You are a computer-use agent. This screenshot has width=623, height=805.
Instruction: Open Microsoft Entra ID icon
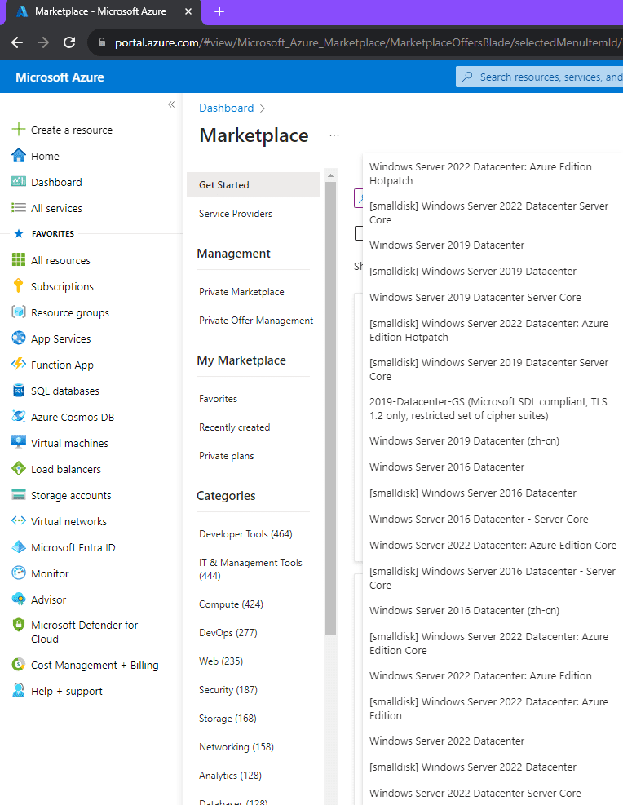19,547
